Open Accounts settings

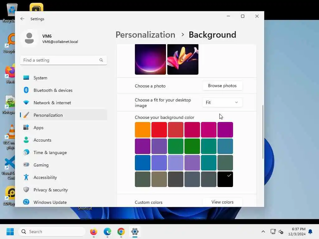click(63, 140)
